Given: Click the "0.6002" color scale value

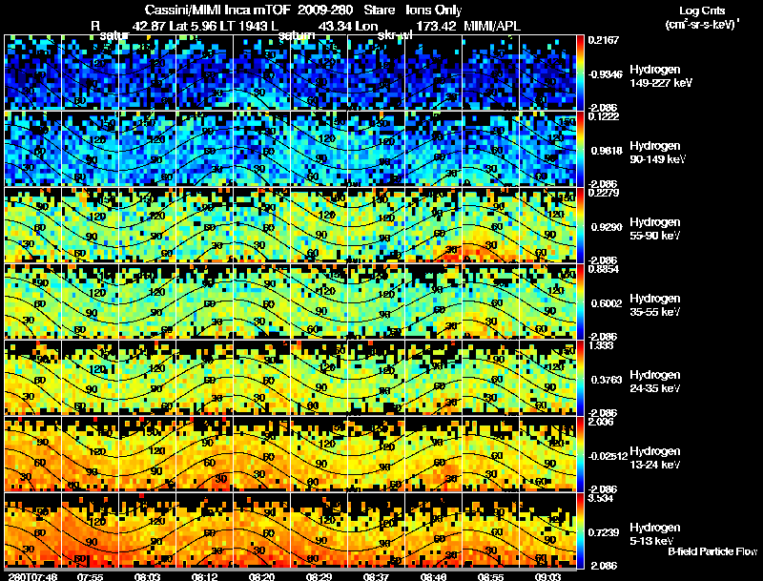Looking at the screenshot, I should 607,303.
